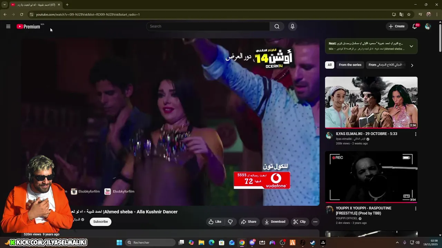
Task: Open Steam from the taskbar
Action: click(x=313, y=242)
